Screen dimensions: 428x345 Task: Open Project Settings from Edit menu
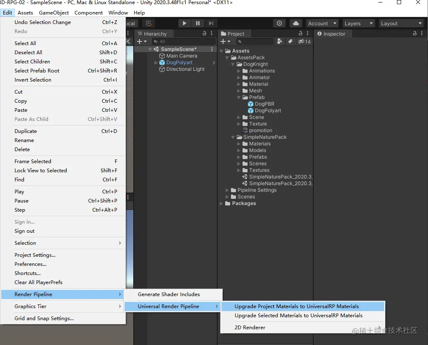pos(63,255)
